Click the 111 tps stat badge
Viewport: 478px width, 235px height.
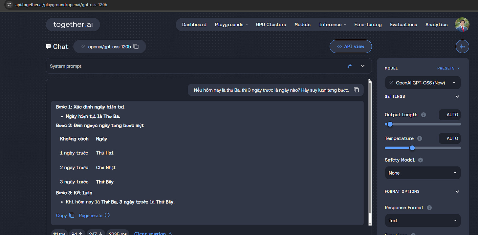[59, 233]
